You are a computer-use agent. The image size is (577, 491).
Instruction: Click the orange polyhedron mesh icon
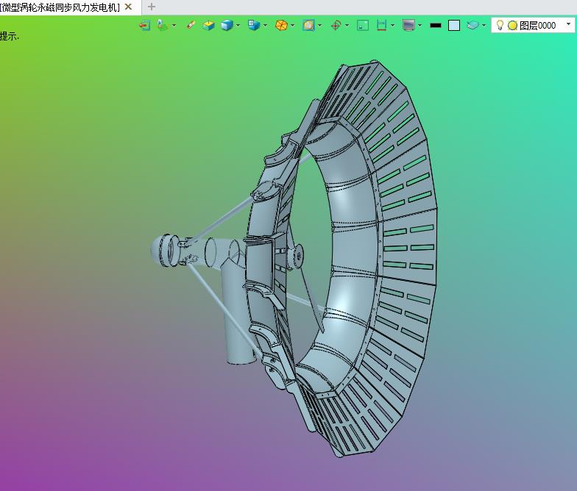pyautogui.click(x=281, y=25)
